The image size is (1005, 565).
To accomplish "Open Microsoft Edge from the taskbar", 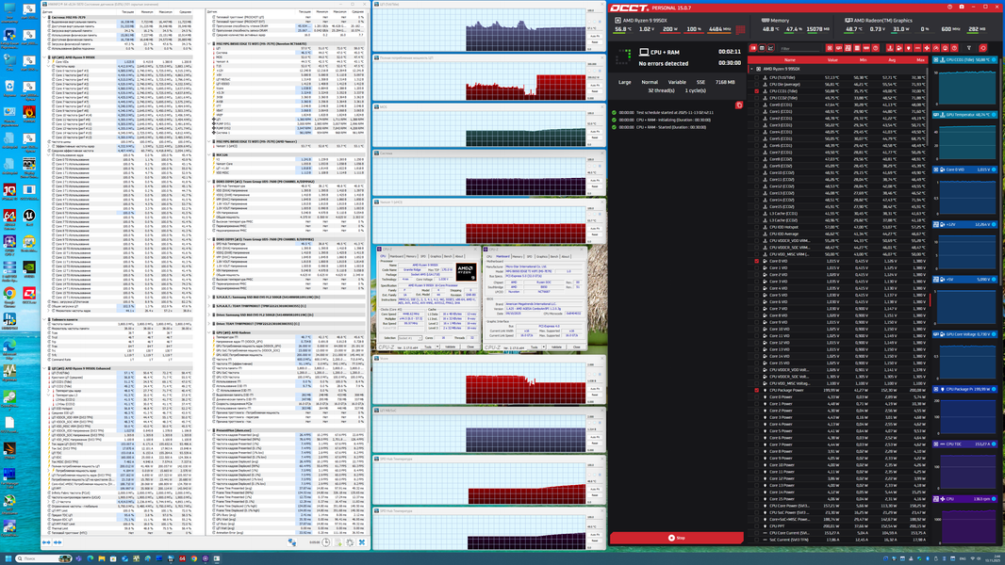I will coord(91,558).
